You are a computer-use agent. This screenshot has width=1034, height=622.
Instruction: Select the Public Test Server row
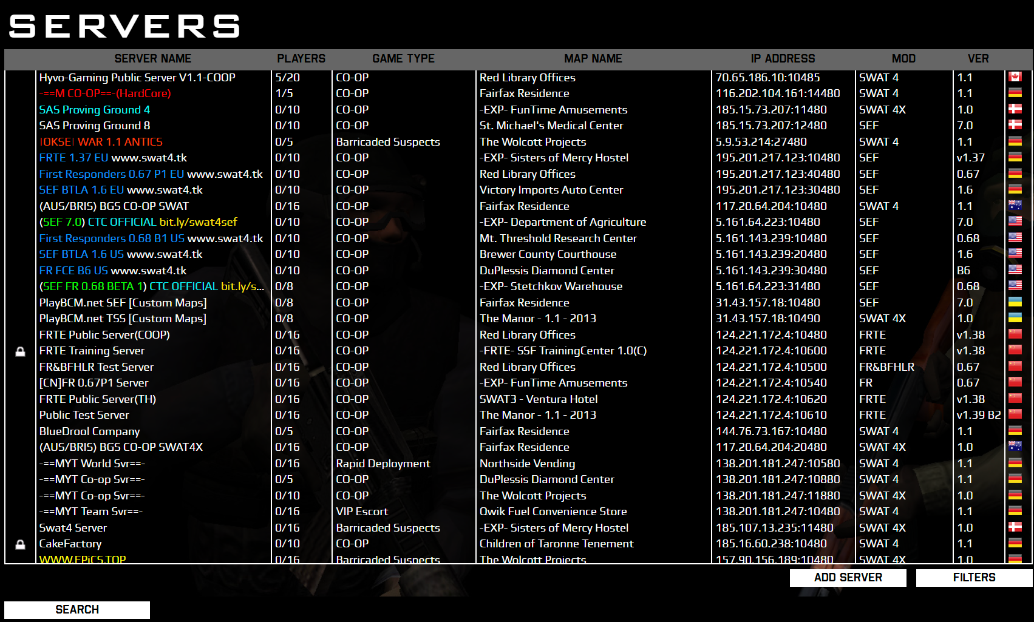84,414
